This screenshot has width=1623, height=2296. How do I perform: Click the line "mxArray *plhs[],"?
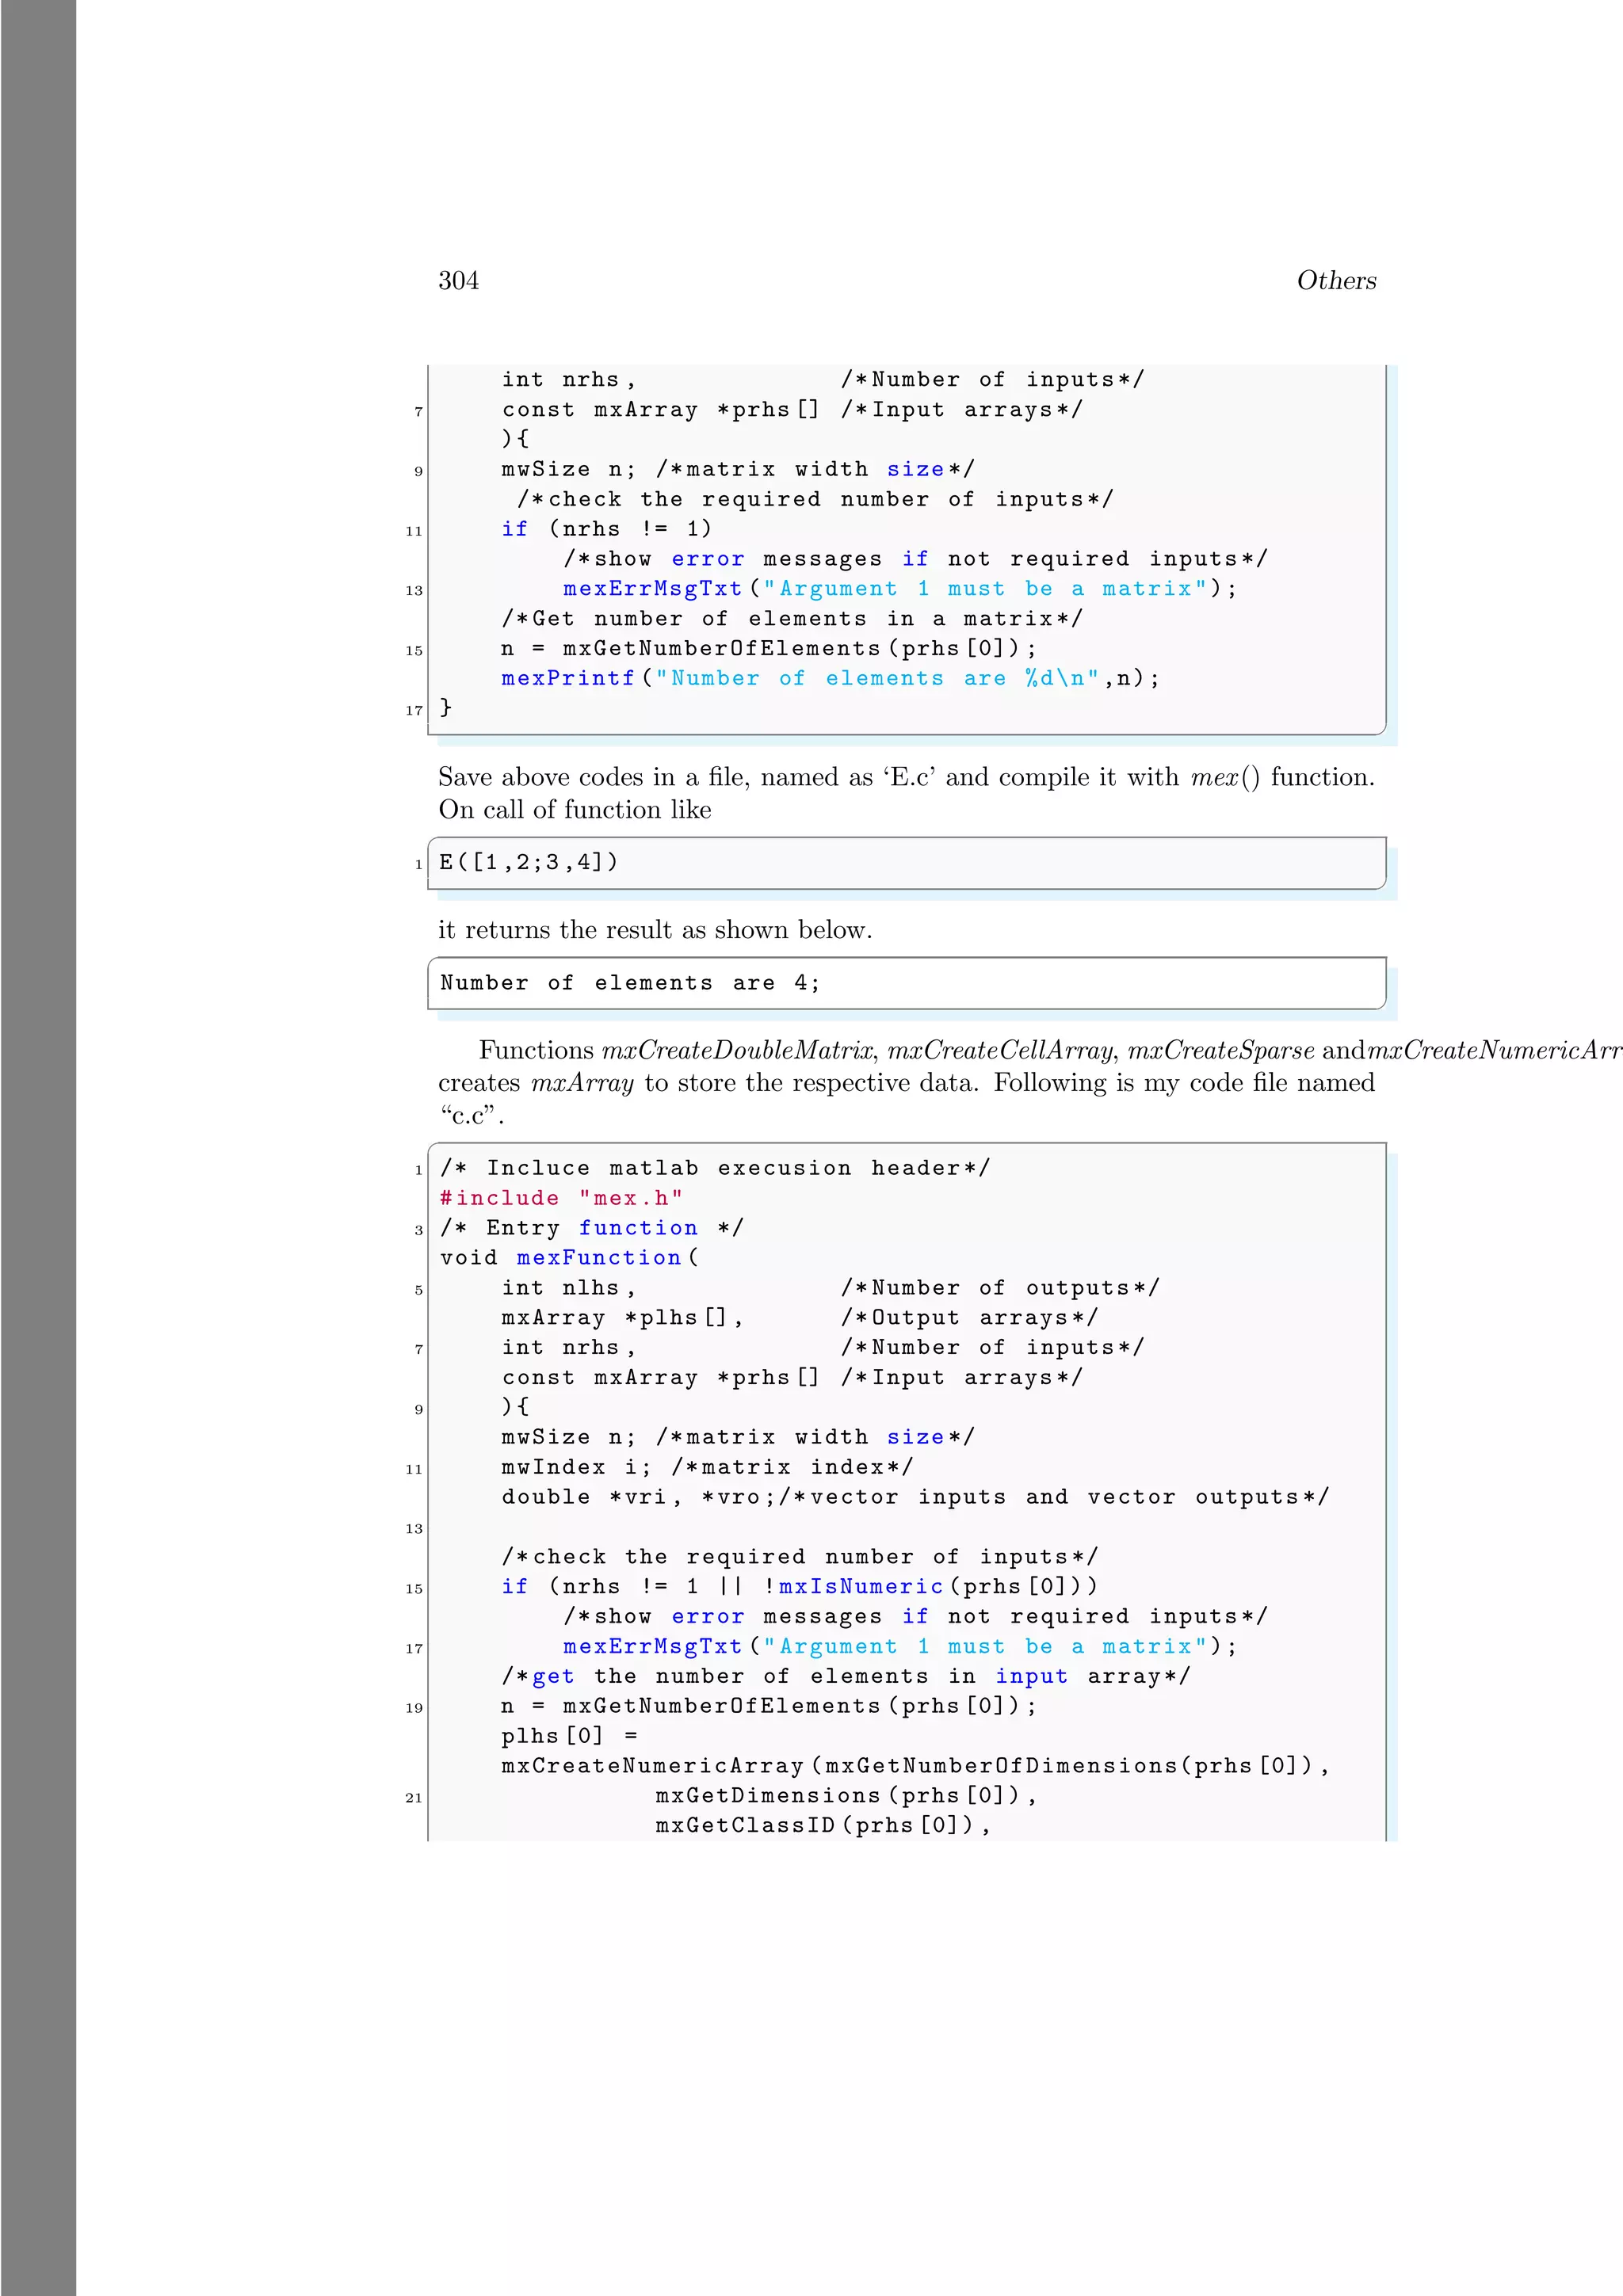tap(622, 1318)
